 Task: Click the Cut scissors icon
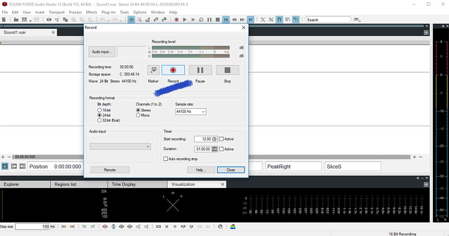57,20
